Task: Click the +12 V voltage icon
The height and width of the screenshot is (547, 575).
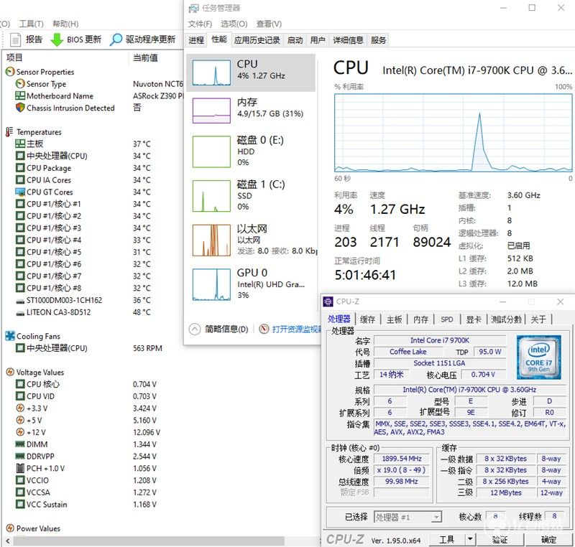Action: coord(20,432)
